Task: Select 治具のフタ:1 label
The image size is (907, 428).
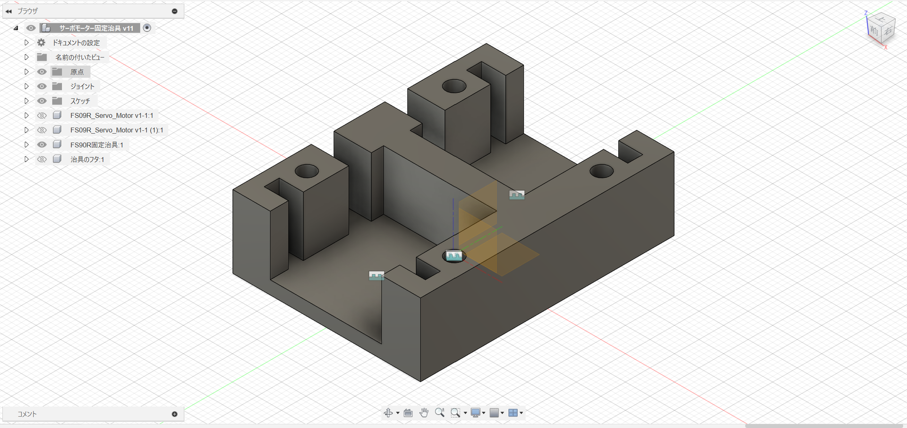Action: 87,159
